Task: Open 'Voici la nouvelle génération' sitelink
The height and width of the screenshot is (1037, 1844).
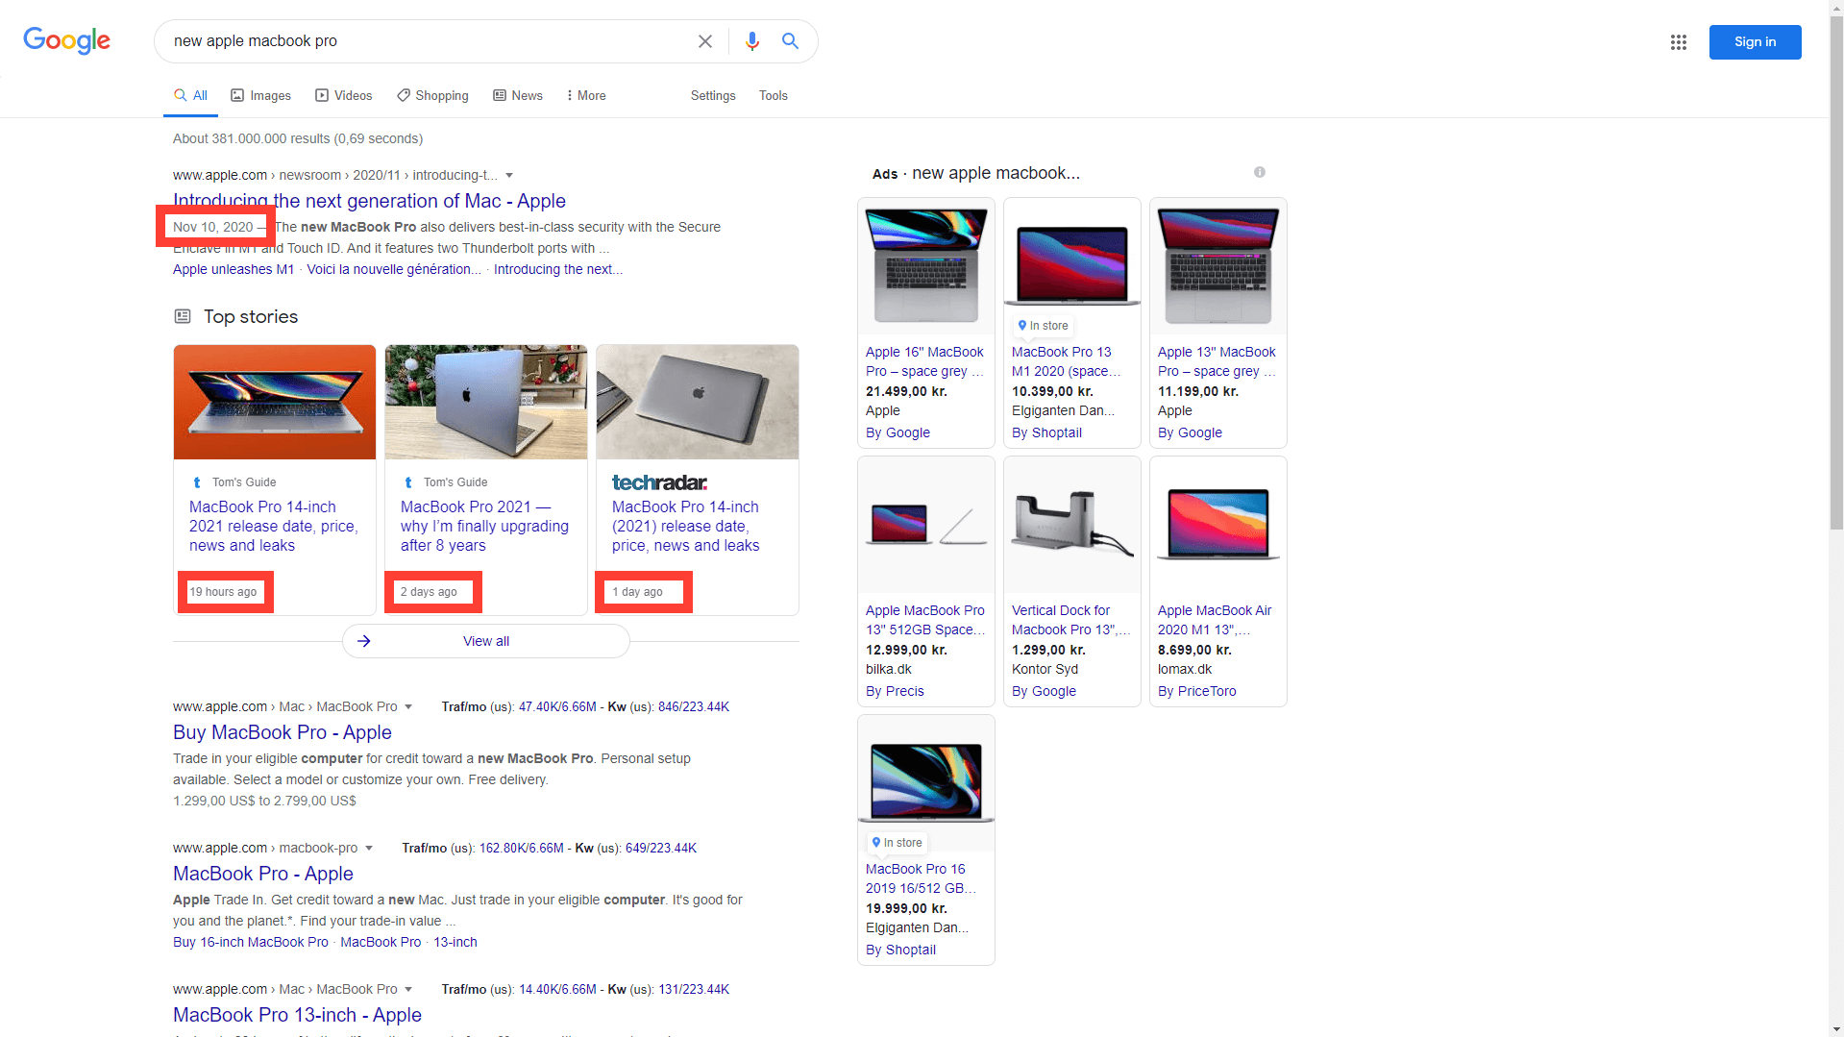Action: 394,269
